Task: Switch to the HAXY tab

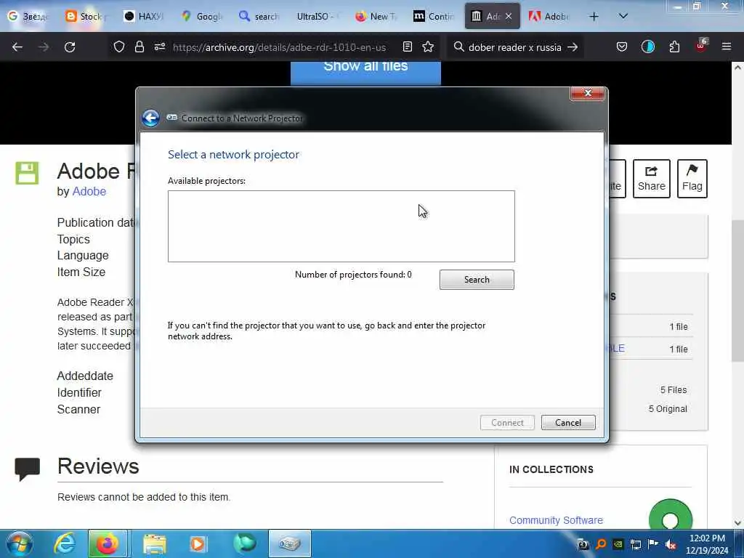Action: point(145,17)
